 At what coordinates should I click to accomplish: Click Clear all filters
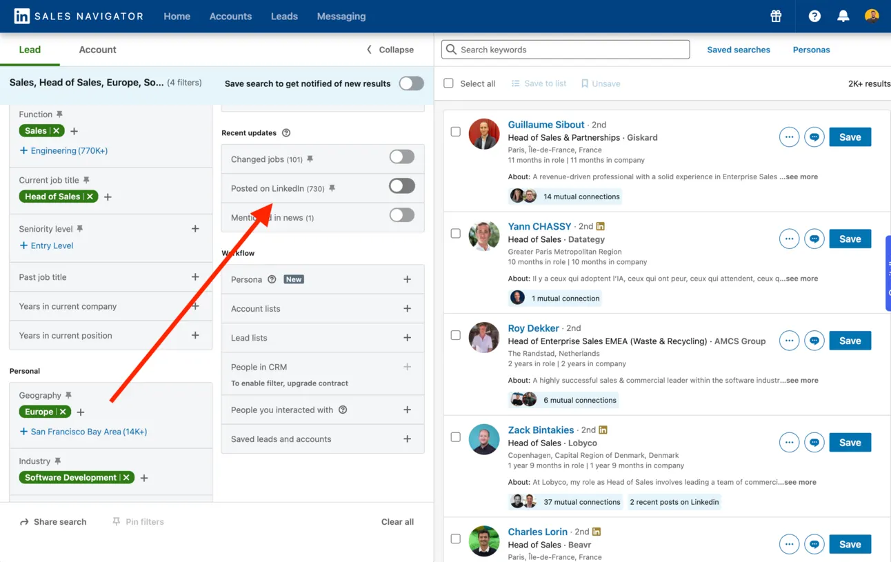[x=397, y=522]
